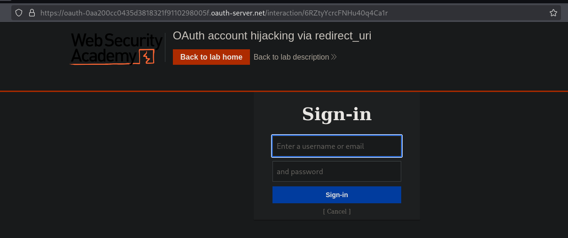Screen dimensions: 568x238
Task: Open the Back to lab description link
Action: click(291, 57)
